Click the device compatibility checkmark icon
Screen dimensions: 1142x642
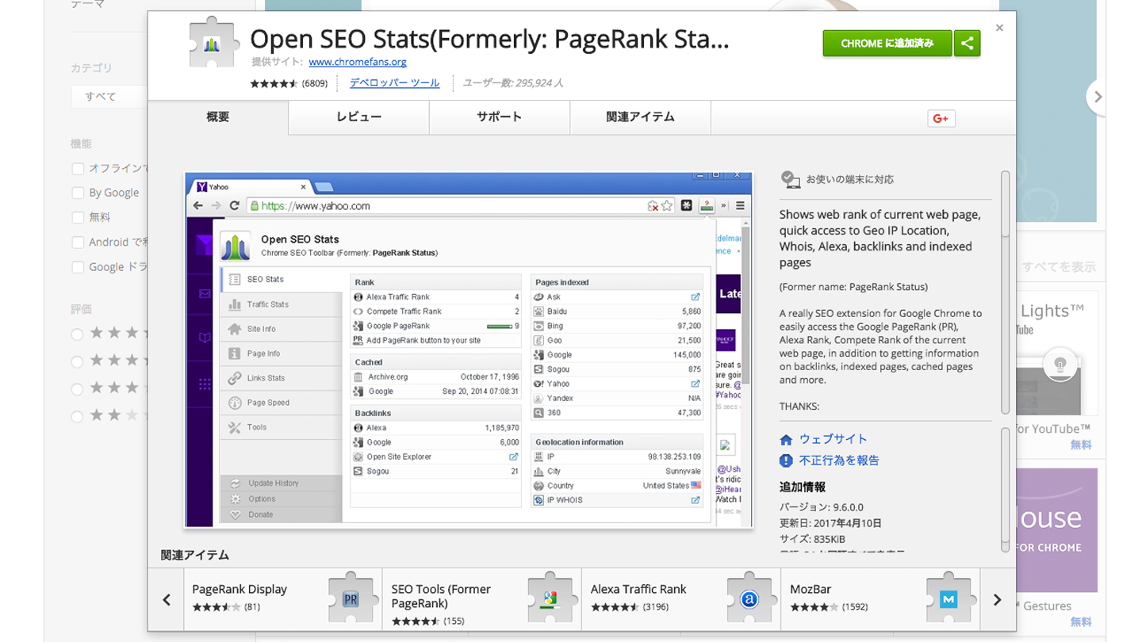point(790,179)
